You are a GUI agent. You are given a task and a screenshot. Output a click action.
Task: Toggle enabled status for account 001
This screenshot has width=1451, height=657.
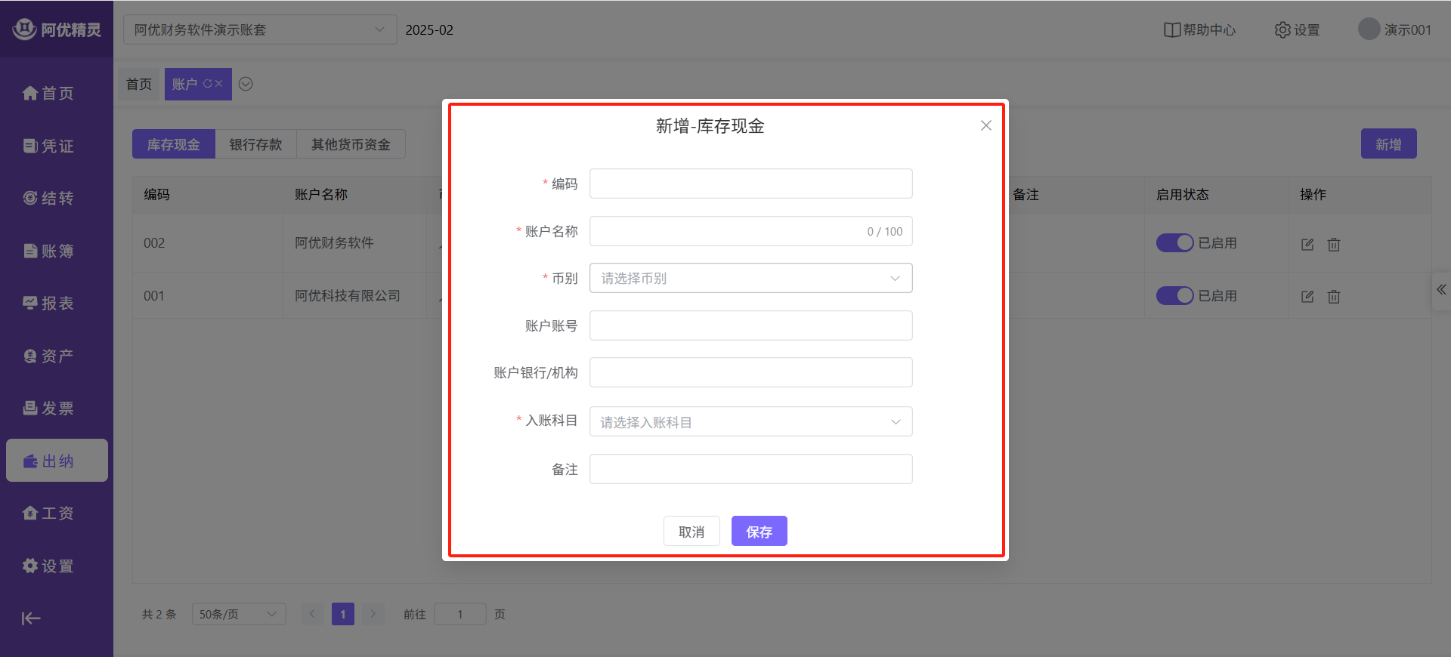(x=1174, y=296)
